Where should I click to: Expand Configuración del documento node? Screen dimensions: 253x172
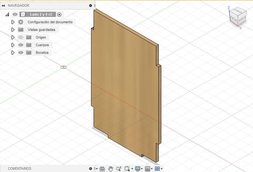(13, 22)
